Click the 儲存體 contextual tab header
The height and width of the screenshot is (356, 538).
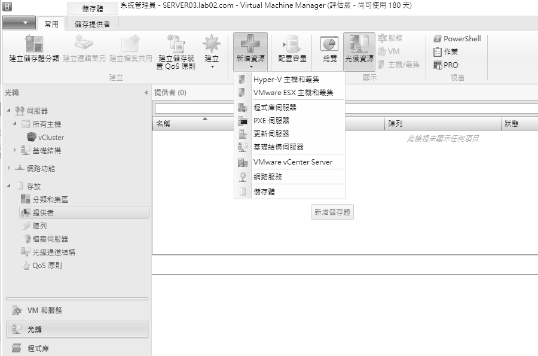[92, 8]
